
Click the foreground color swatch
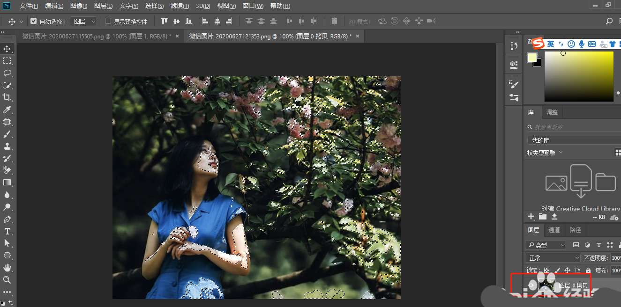click(532, 58)
